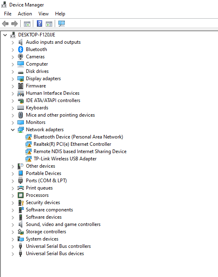Expand the Disk drives category
Viewport: 218px width, 277px height.
pyautogui.click(x=13, y=72)
